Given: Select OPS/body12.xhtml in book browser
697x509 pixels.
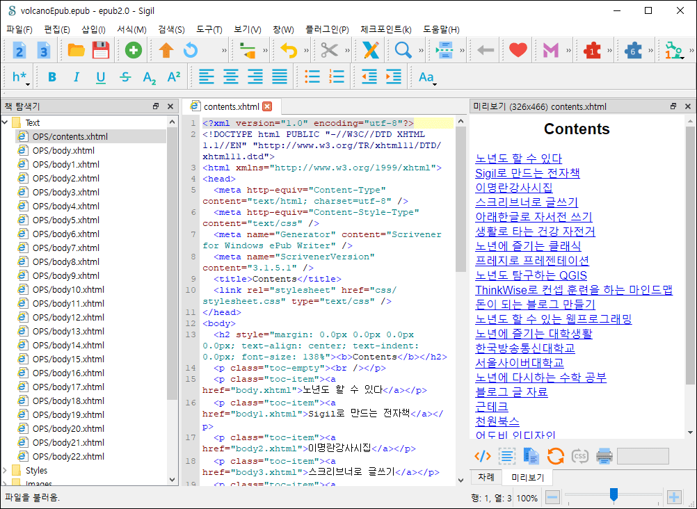Looking at the screenshot, I should [x=68, y=317].
